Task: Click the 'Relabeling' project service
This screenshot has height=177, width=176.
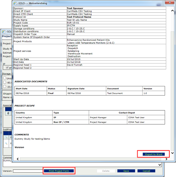Action: [x=73, y=51]
